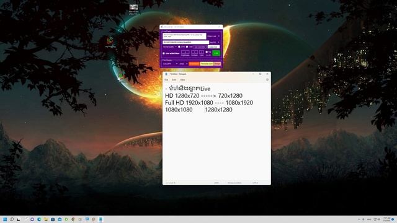Click the cursor position status bar entry
The width and height of the screenshot is (397, 223).
(171, 183)
